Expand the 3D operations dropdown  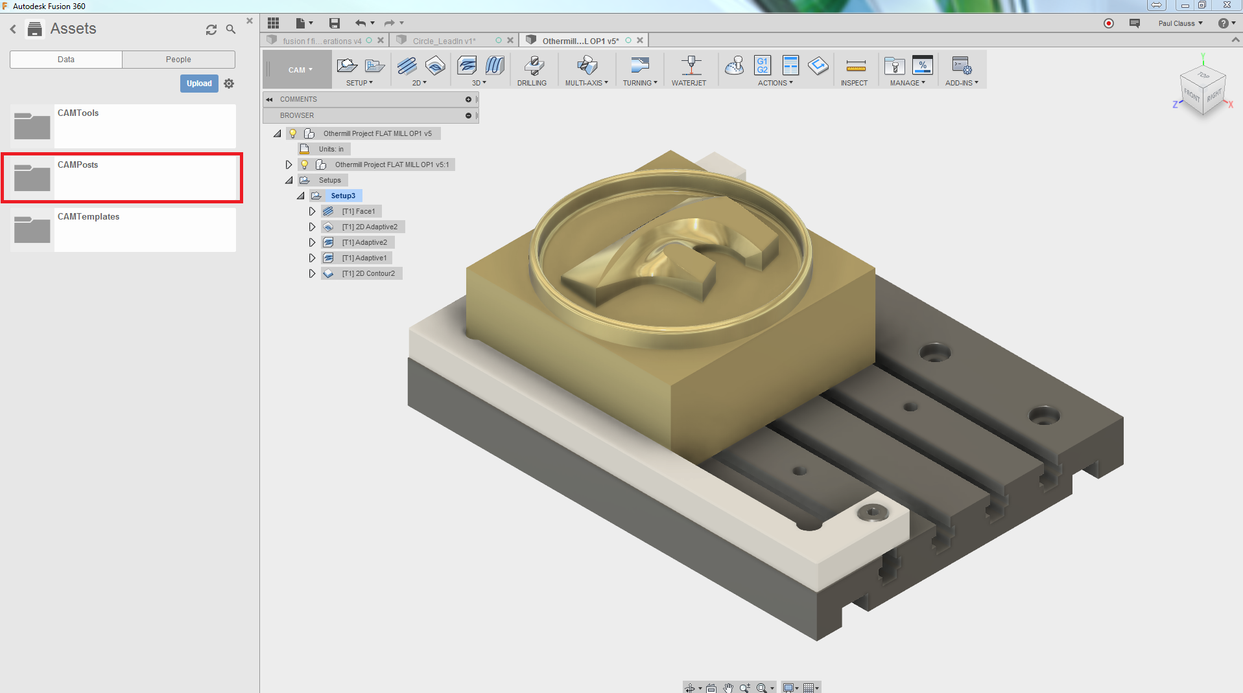tap(479, 83)
